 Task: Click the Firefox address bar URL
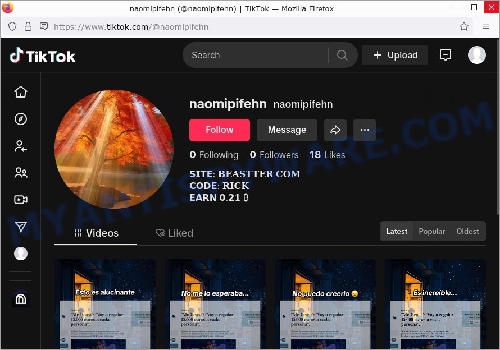131,27
